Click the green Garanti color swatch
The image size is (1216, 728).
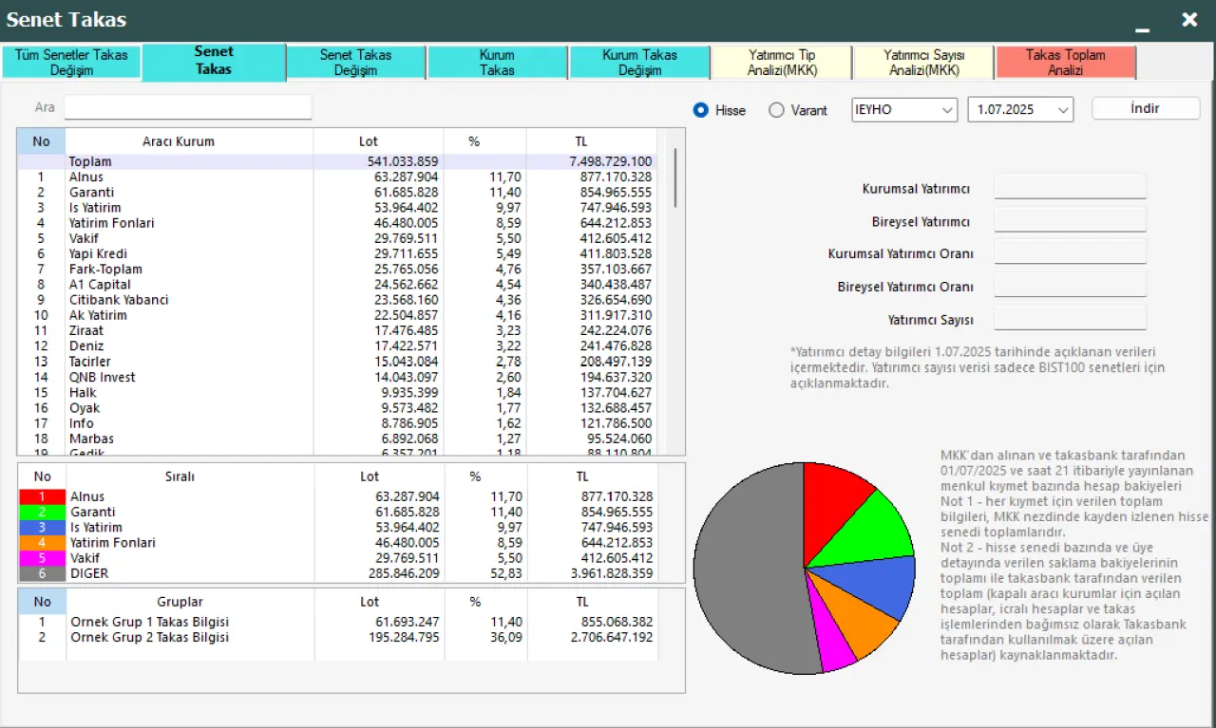tap(42, 512)
